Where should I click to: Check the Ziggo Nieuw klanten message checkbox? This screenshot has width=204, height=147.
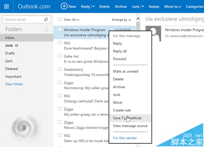[60, 122]
